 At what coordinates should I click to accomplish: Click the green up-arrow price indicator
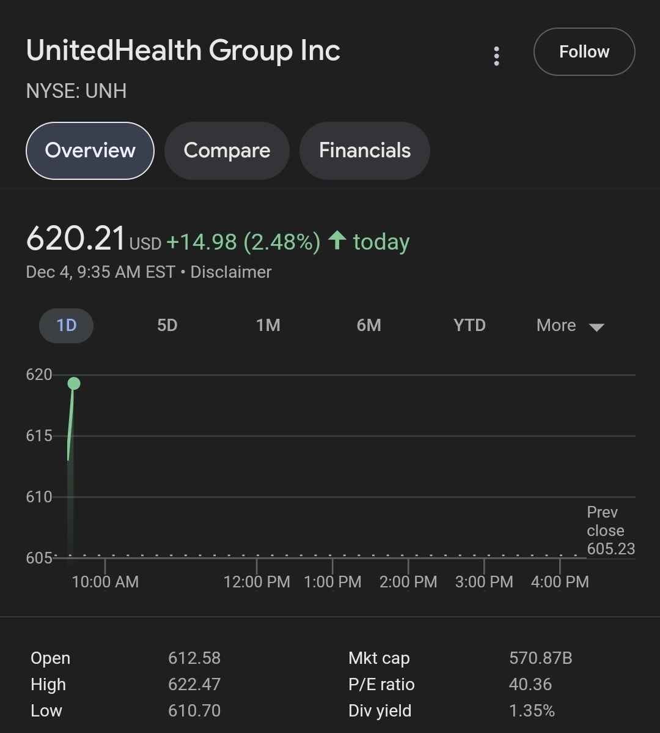click(337, 240)
